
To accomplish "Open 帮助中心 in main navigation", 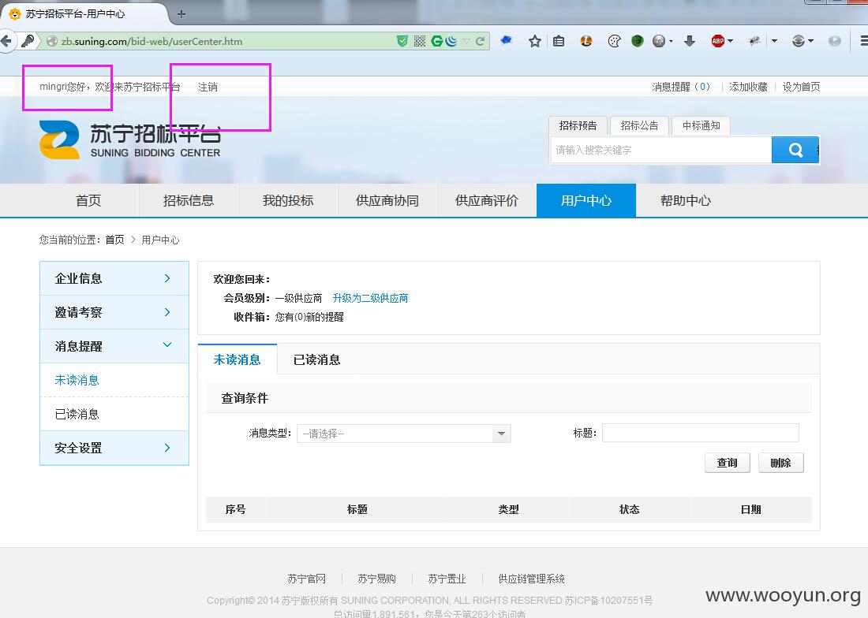I will [x=685, y=201].
